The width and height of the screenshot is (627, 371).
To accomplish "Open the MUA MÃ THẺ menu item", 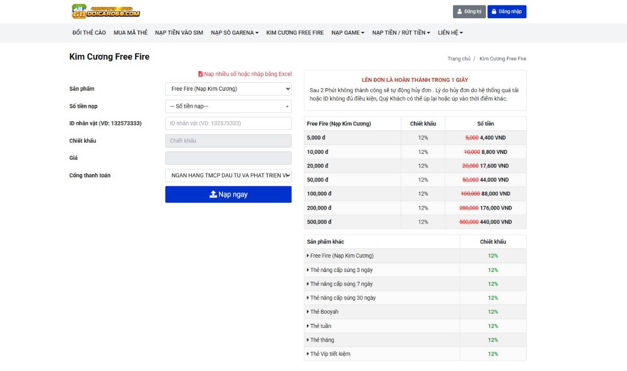I will click(x=130, y=33).
